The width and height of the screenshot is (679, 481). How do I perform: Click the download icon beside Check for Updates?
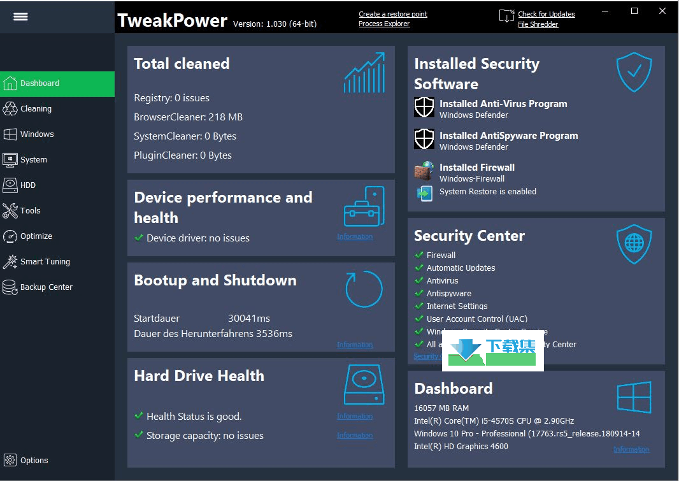pos(506,16)
